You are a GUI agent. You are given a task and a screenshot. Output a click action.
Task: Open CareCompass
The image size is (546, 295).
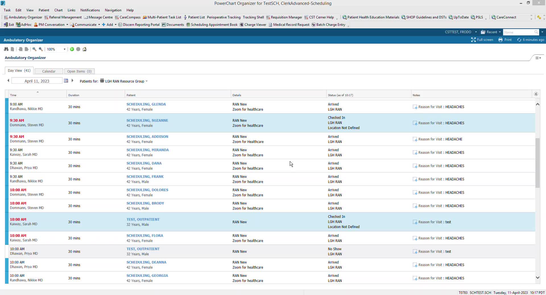tap(128, 17)
